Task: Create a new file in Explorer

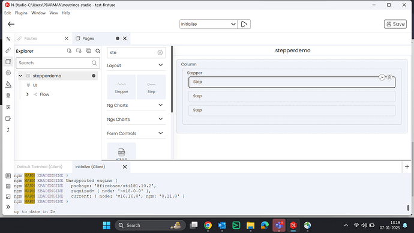Action: (x=69, y=50)
